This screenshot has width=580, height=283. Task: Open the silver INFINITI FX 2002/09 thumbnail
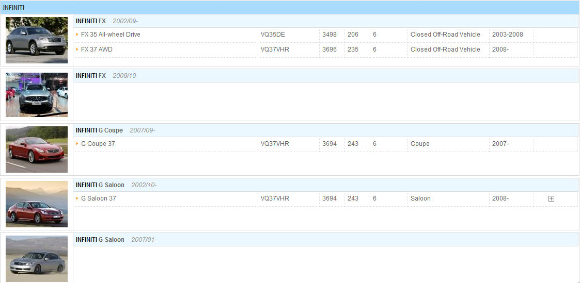(x=37, y=40)
